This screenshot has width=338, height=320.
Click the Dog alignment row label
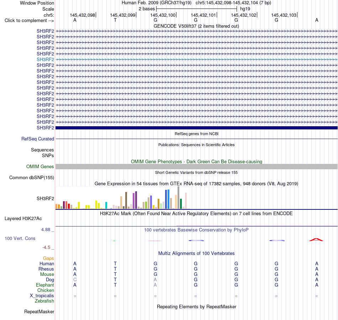[50, 280]
